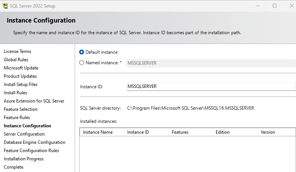Select the Default instance radio button
The width and height of the screenshot is (296, 172).
[81, 52]
